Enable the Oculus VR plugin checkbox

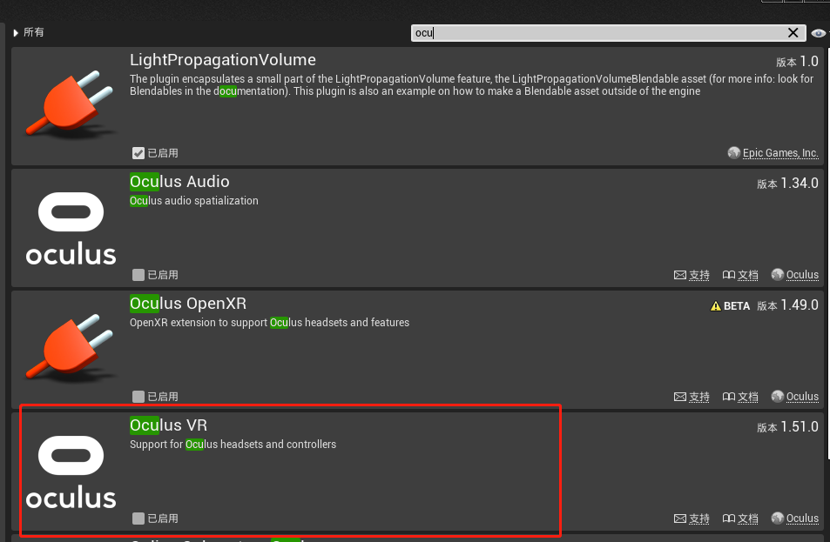(x=138, y=519)
